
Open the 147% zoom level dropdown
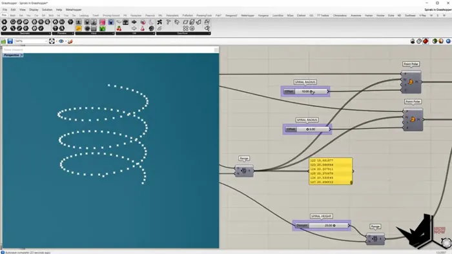[x=46, y=41]
